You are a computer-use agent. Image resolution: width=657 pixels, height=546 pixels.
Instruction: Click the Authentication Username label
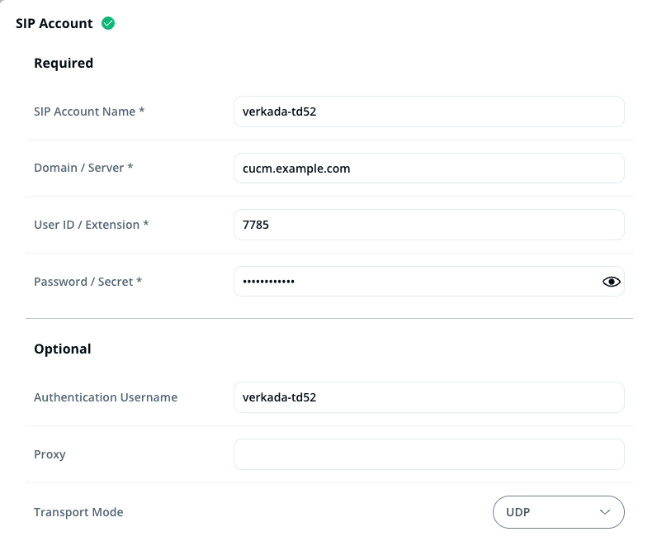coord(106,397)
